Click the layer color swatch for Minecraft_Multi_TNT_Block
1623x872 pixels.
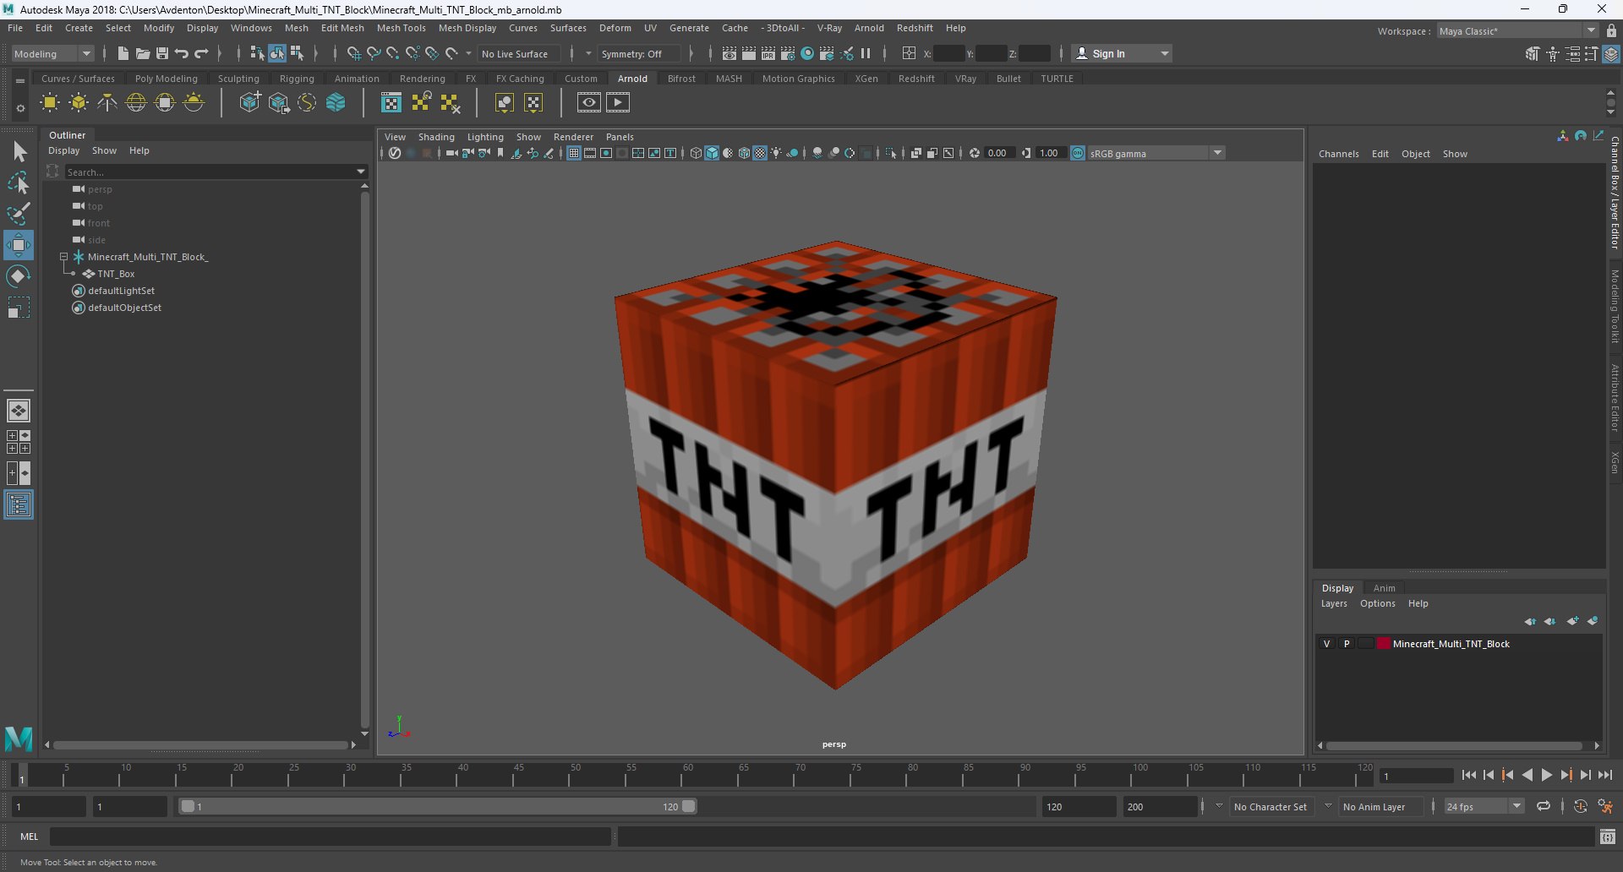click(1384, 644)
